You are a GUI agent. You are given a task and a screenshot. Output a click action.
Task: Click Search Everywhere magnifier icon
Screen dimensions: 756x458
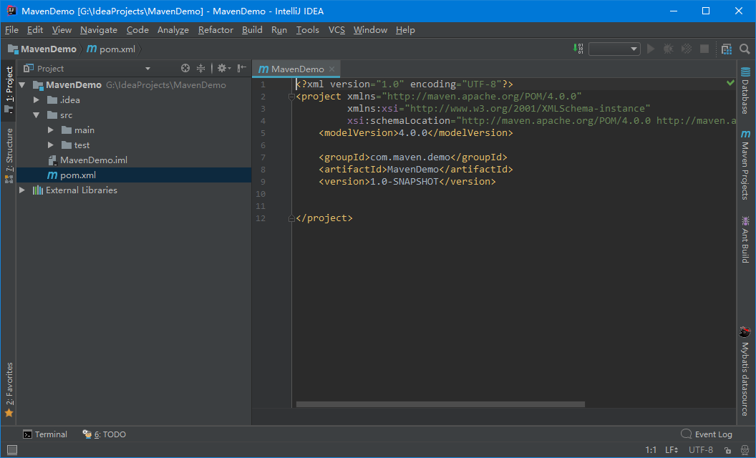click(x=745, y=49)
